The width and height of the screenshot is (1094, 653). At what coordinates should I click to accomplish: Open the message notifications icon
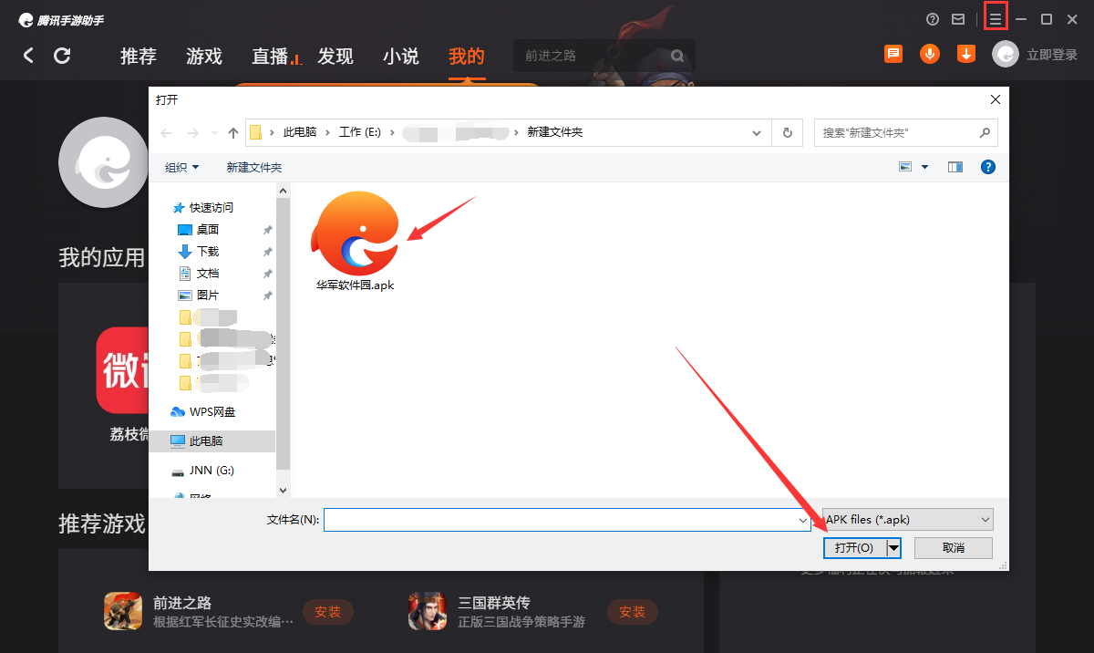(x=893, y=54)
